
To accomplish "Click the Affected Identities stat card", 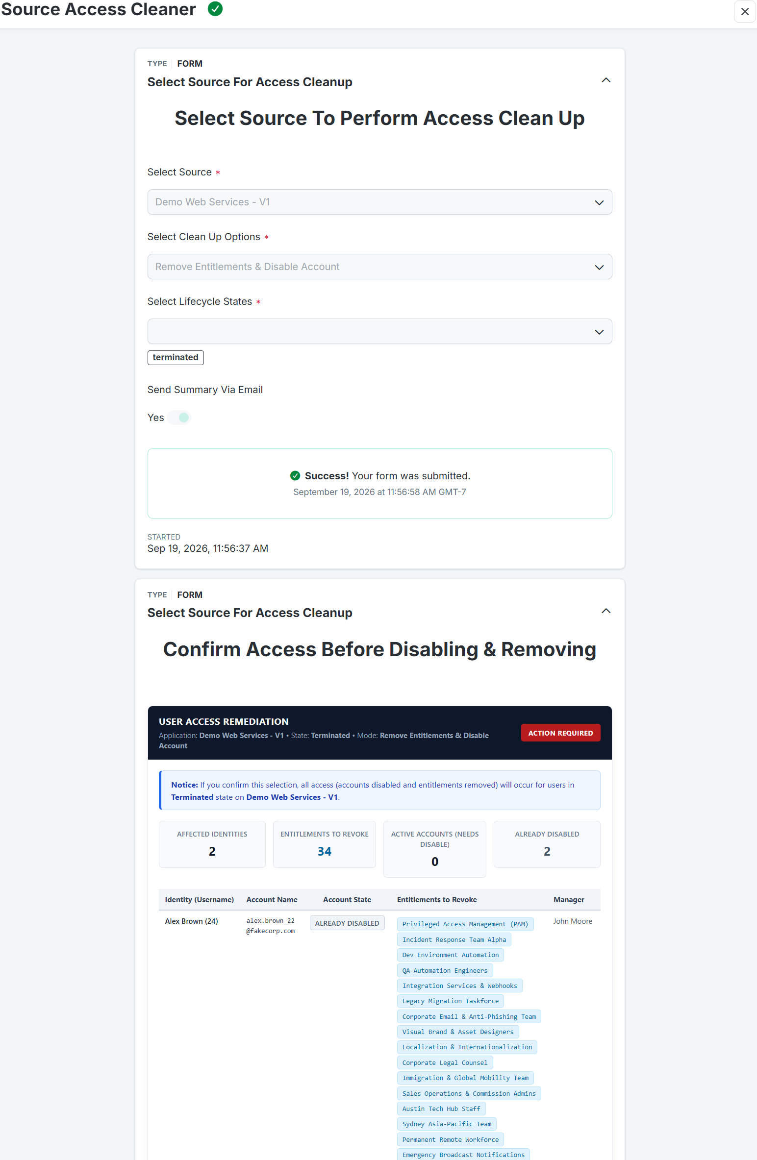I will click(212, 844).
